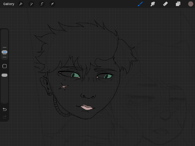Redo the undone stroke

click(4, 117)
